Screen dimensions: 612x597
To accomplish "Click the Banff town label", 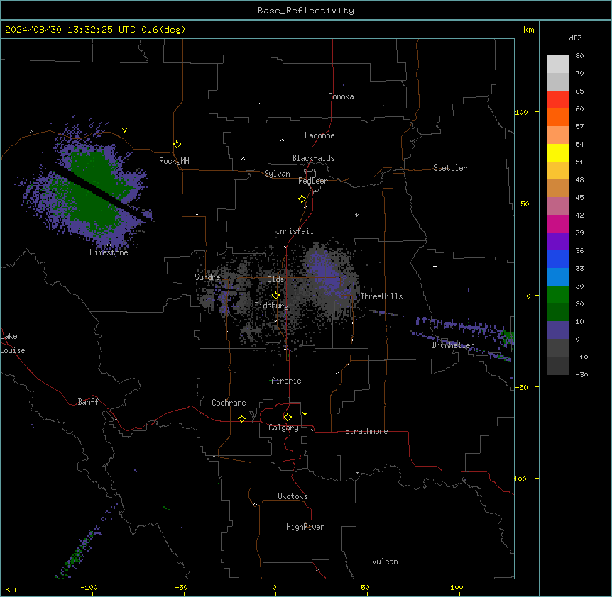I will pos(88,402).
